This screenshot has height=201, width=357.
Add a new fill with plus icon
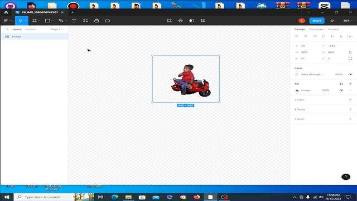pyautogui.click(x=350, y=84)
